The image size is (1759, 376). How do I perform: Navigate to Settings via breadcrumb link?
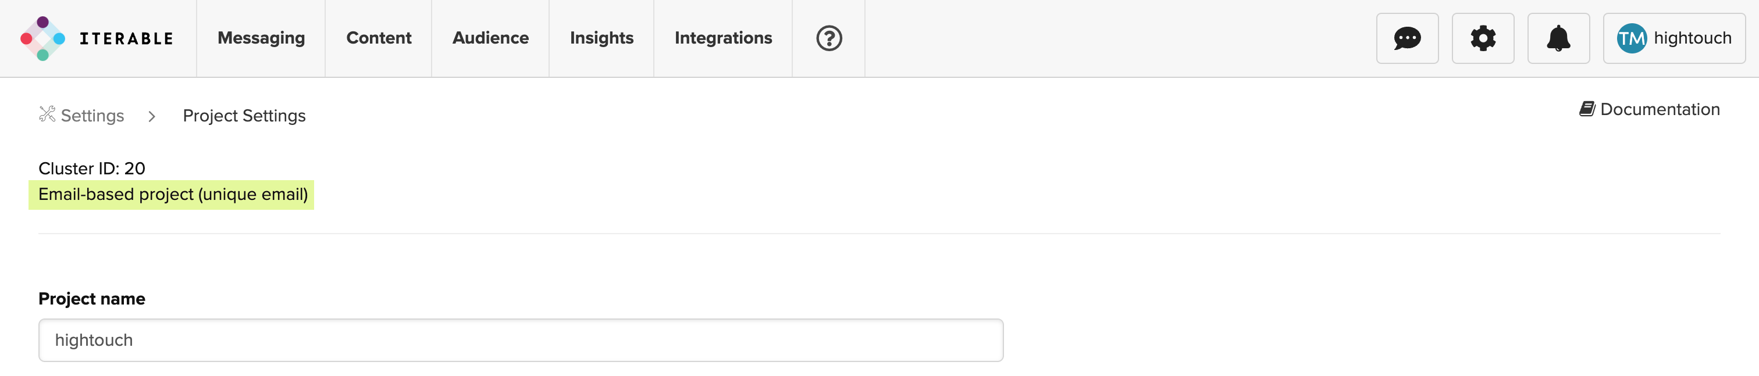92,115
